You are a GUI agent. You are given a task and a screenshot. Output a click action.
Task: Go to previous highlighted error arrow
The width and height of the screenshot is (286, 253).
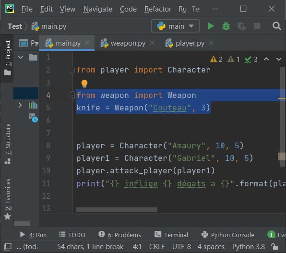(266, 59)
